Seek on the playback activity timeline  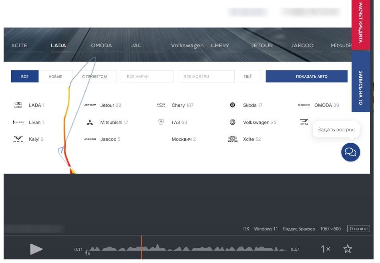pos(187,248)
